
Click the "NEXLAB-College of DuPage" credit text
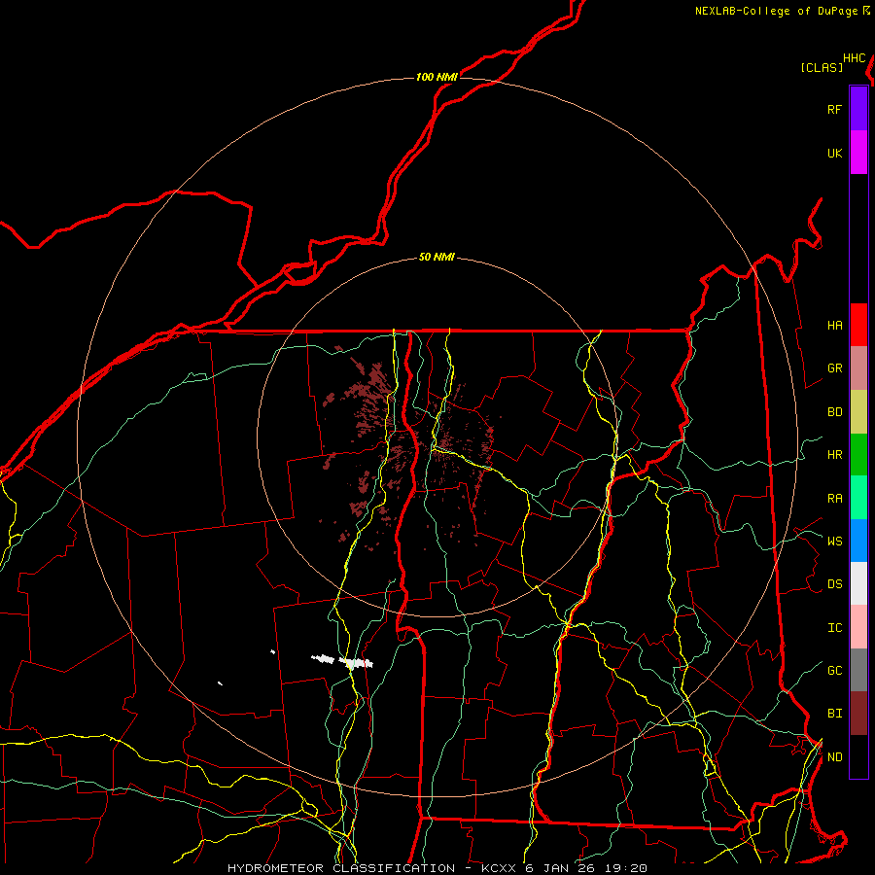(x=778, y=11)
